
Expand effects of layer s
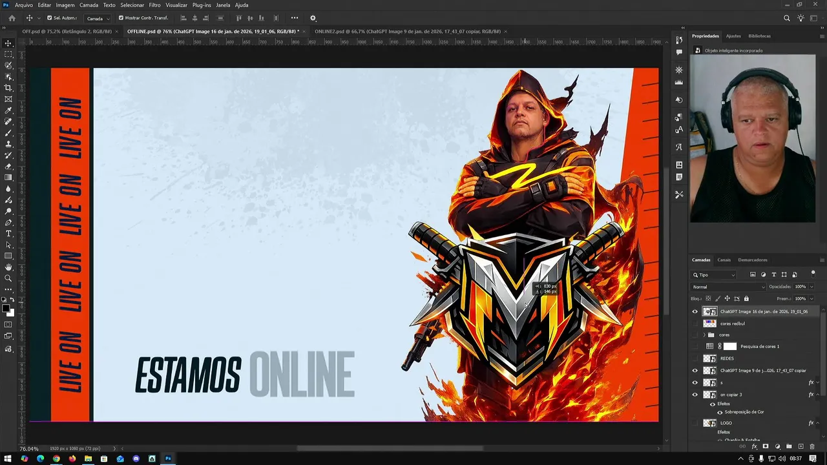pos(818,382)
